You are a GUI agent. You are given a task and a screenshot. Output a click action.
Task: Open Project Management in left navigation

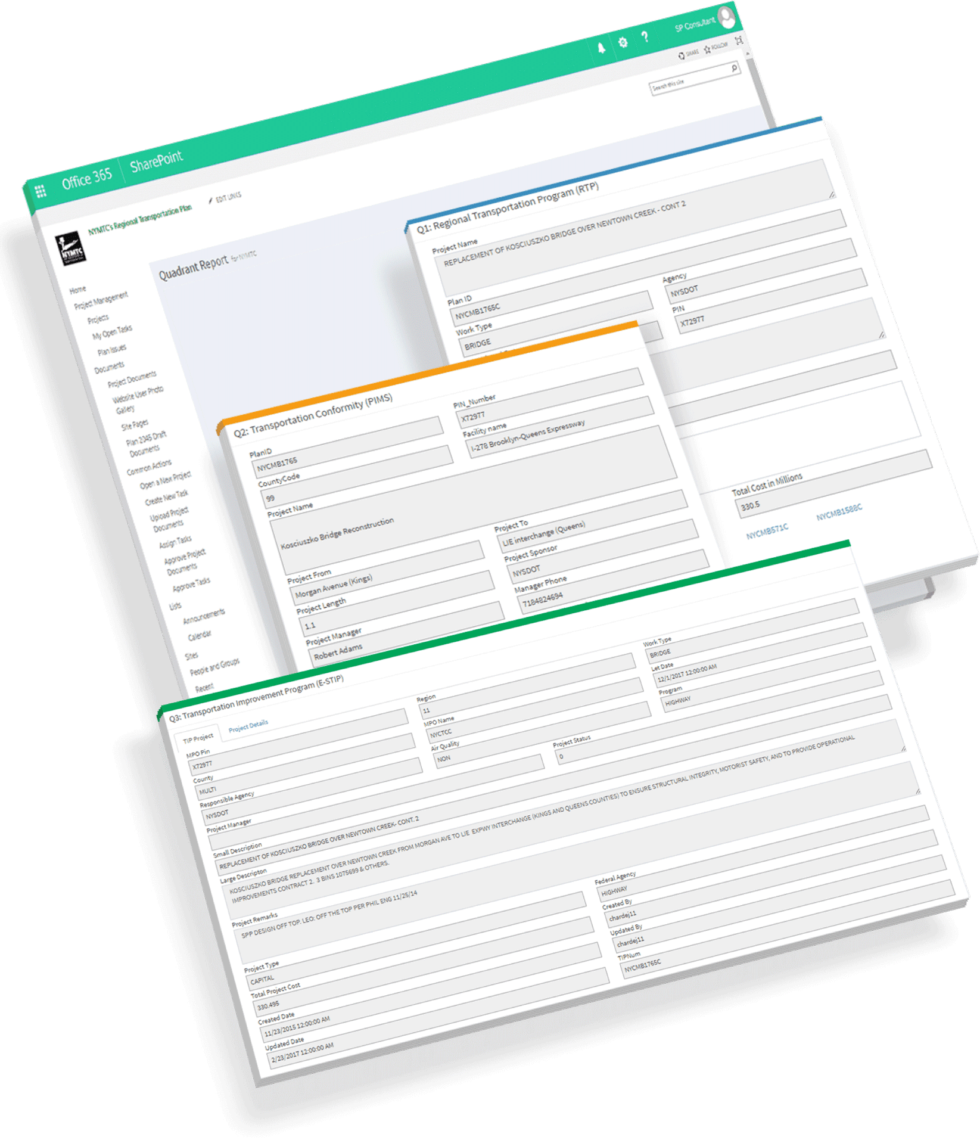(101, 300)
